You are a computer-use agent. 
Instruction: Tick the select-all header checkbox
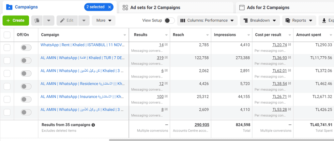pos(7,35)
